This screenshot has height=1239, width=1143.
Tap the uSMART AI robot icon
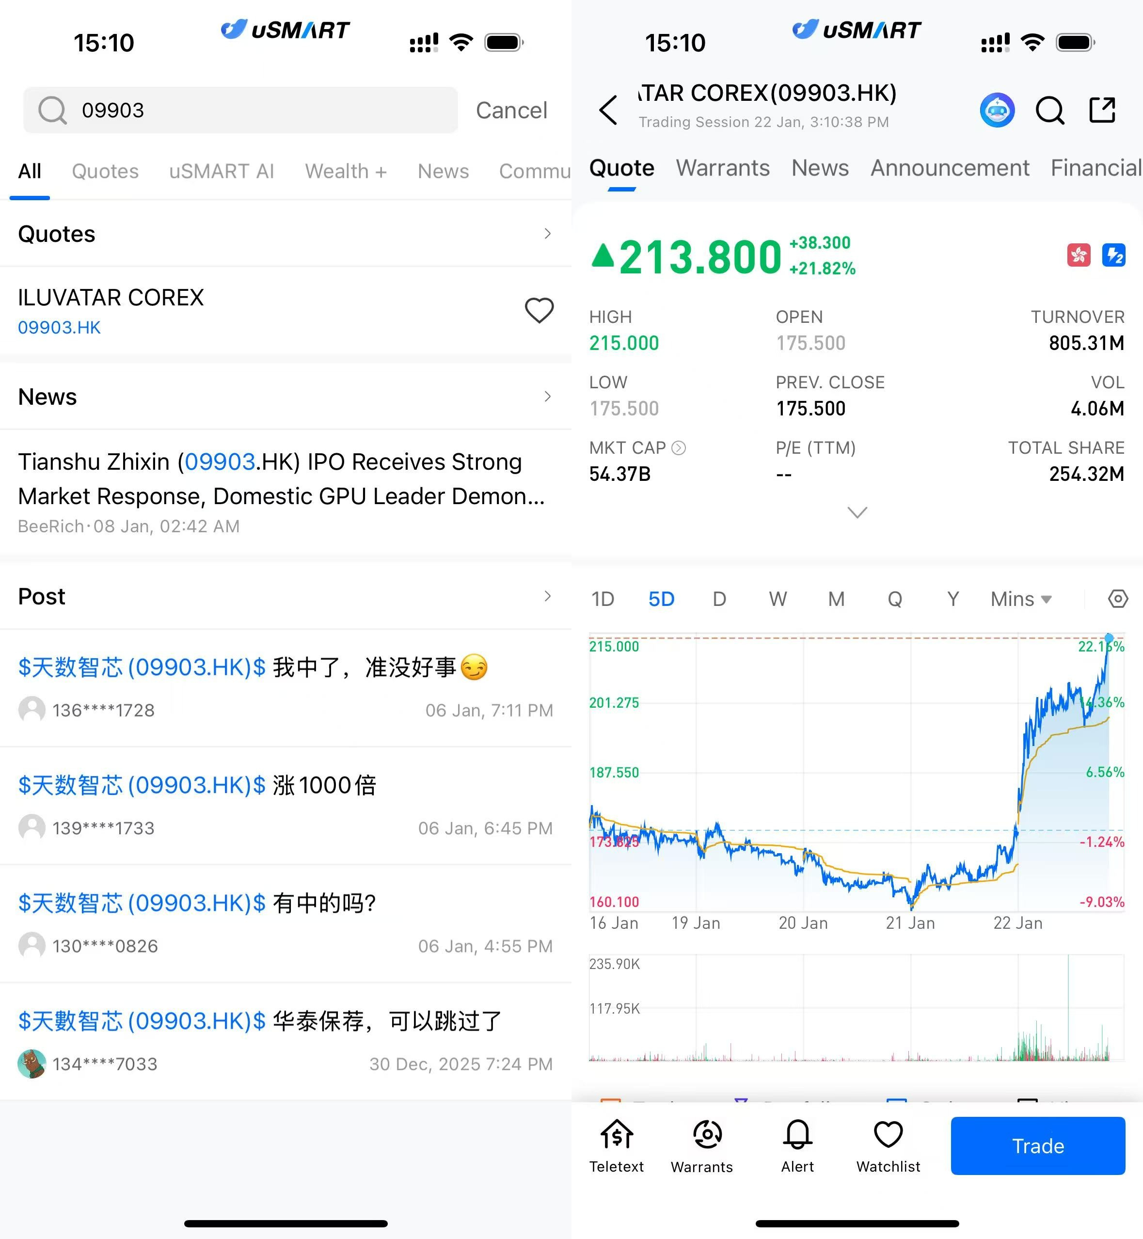click(997, 111)
